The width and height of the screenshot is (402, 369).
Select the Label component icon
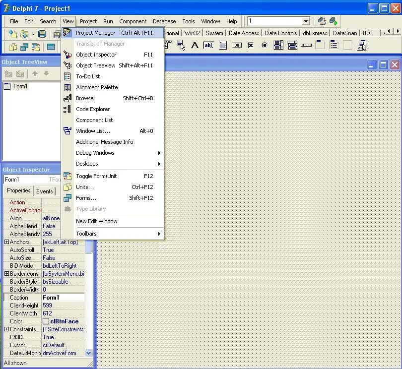coord(195,45)
